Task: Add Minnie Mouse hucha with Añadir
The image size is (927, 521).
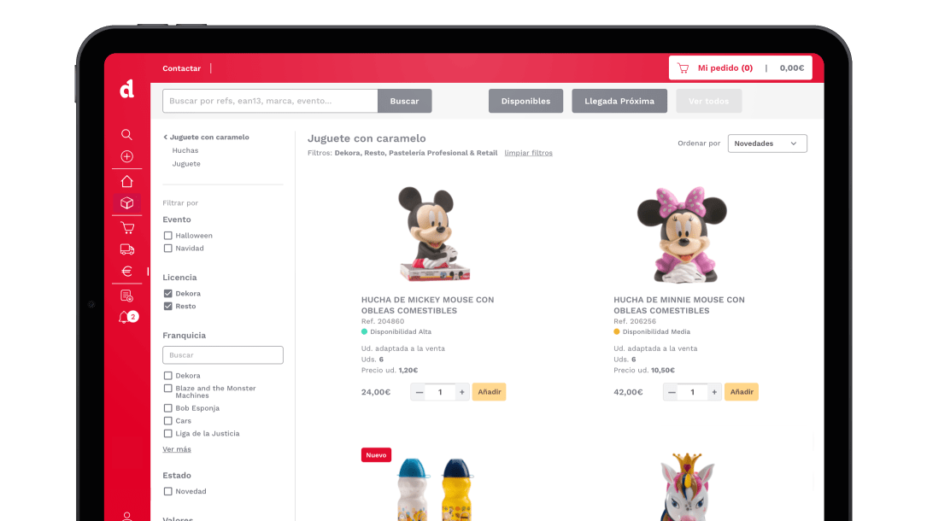Action: [742, 392]
